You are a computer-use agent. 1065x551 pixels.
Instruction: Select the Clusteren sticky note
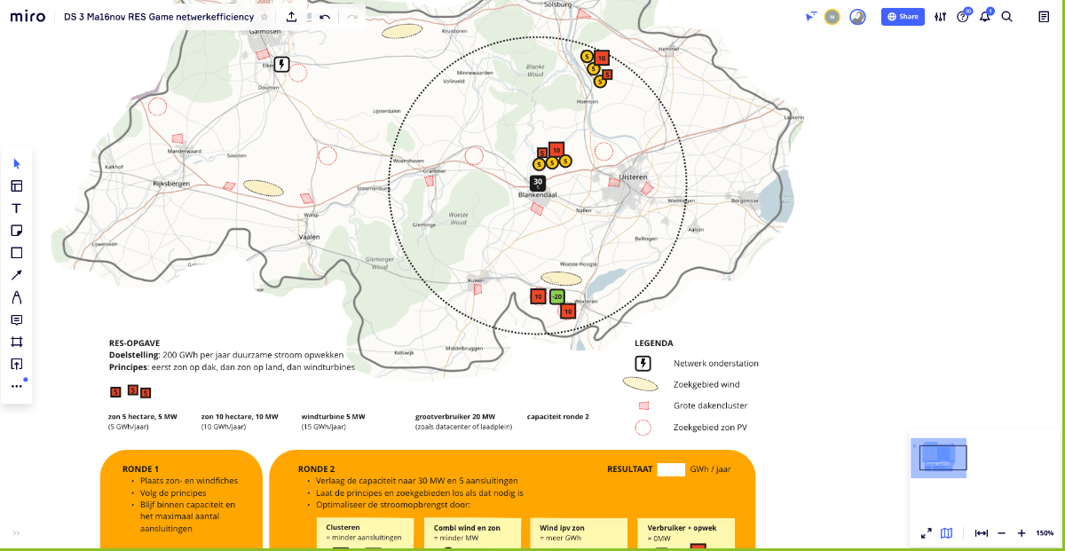[x=366, y=534]
